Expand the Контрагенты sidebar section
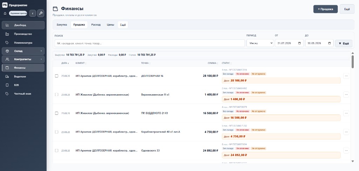This screenshot has height=171, width=359. click(x=41, y=59)
